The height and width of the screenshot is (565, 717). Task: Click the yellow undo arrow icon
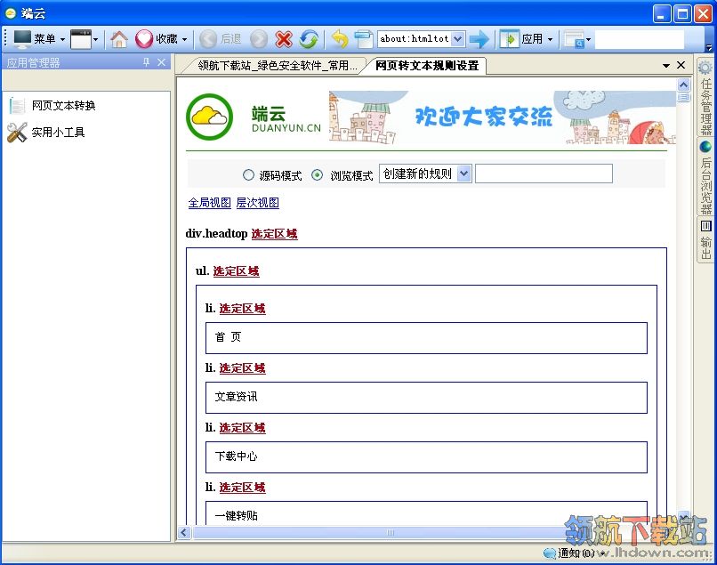tap(340, 39)
